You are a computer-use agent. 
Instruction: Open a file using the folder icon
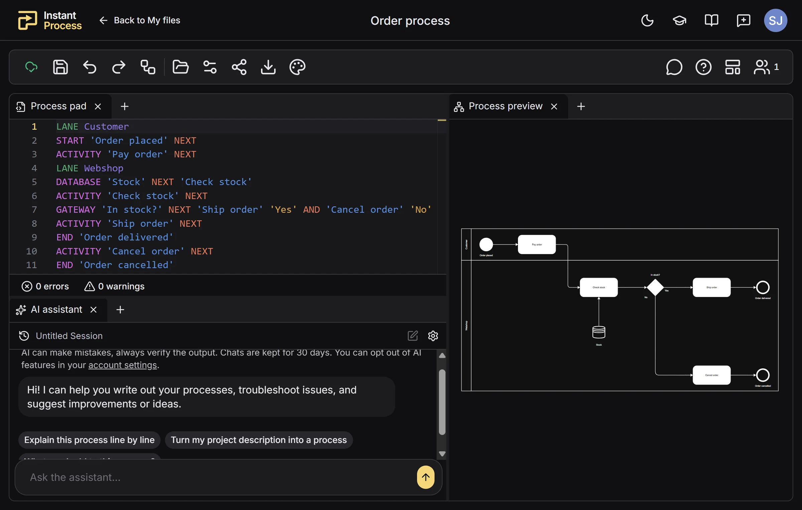[x=180, y=67]
